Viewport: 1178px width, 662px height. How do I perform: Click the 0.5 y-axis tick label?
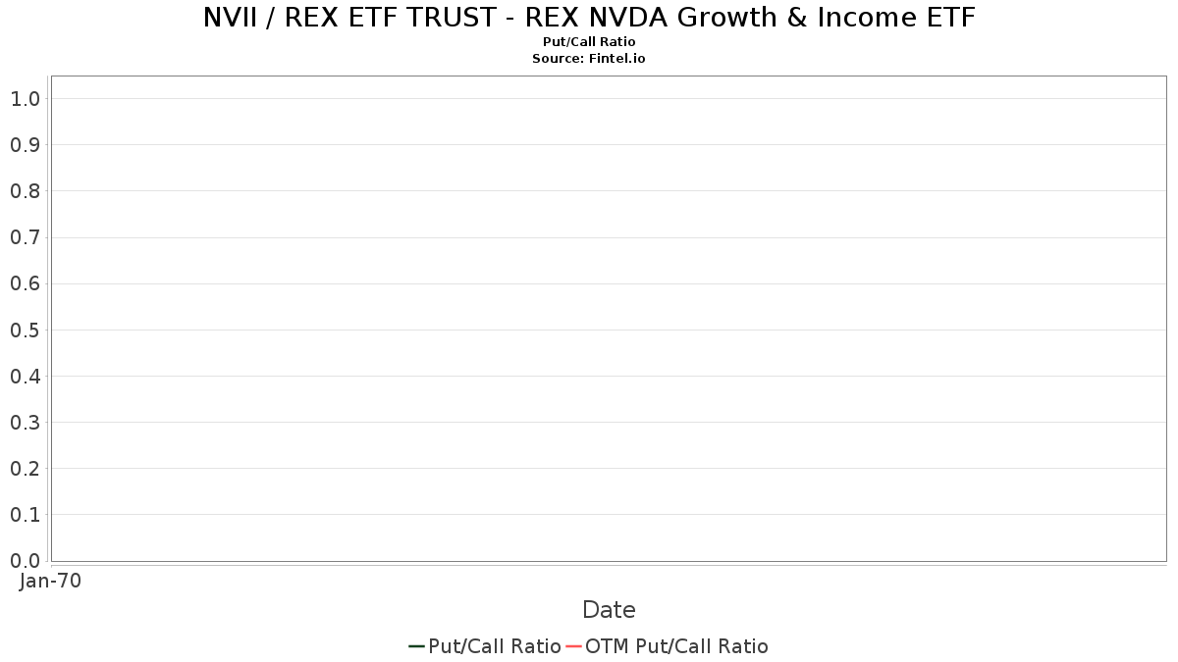[25, 331]
